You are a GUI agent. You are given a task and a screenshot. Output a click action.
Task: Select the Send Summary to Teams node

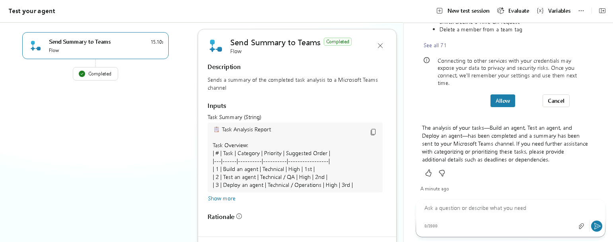pos(95,46)
